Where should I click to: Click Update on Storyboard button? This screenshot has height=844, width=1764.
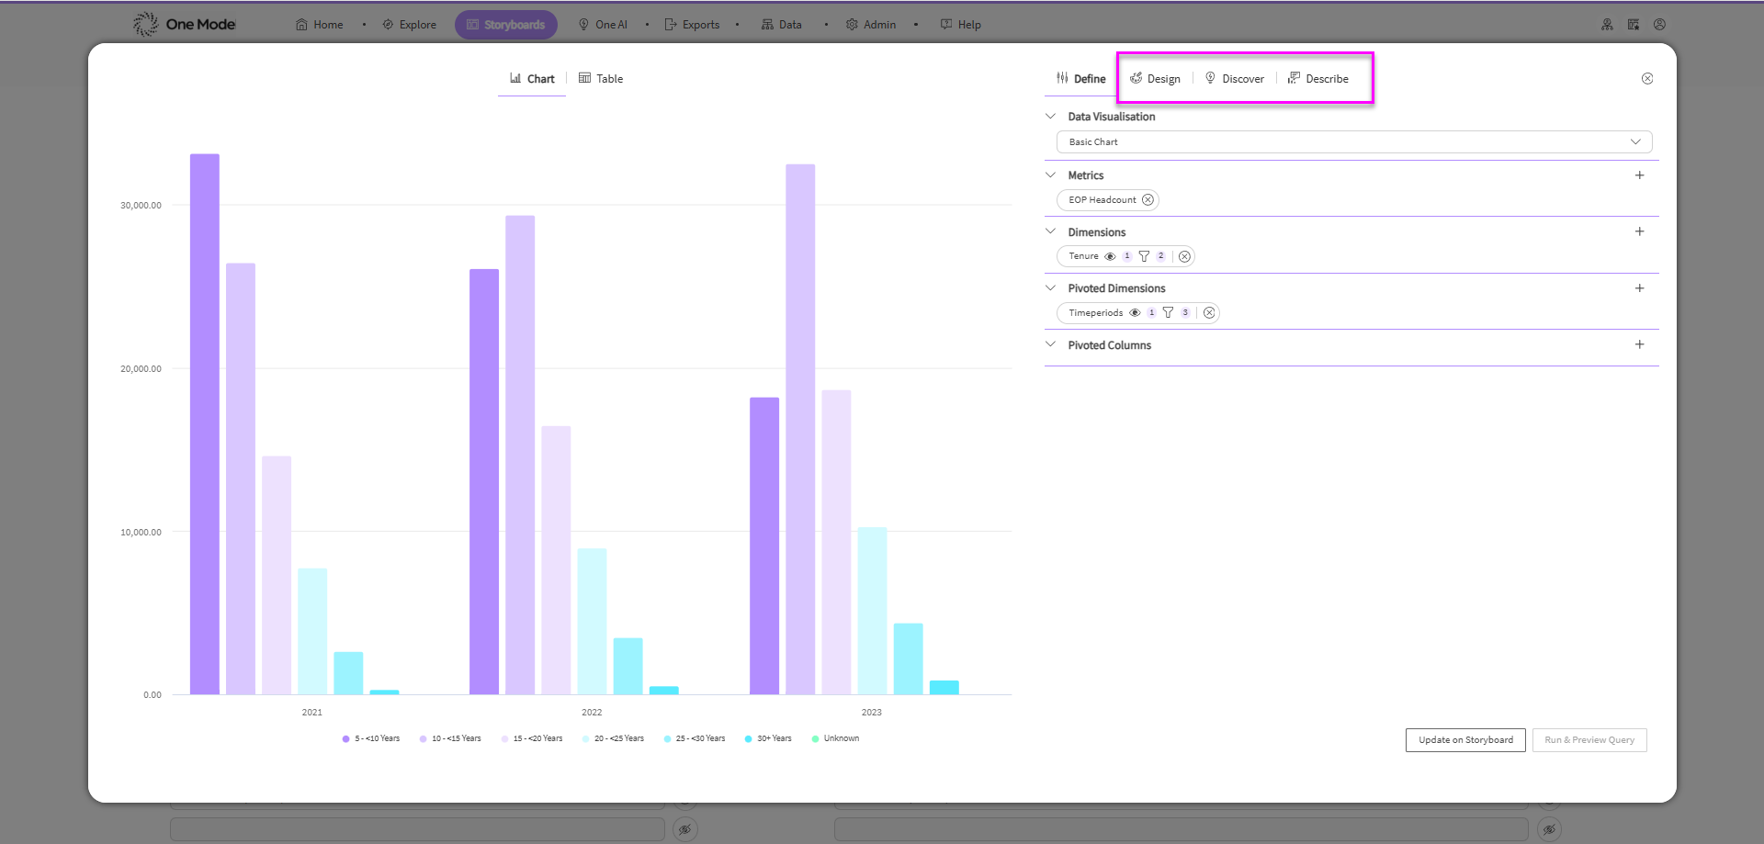click(1464, 740)
